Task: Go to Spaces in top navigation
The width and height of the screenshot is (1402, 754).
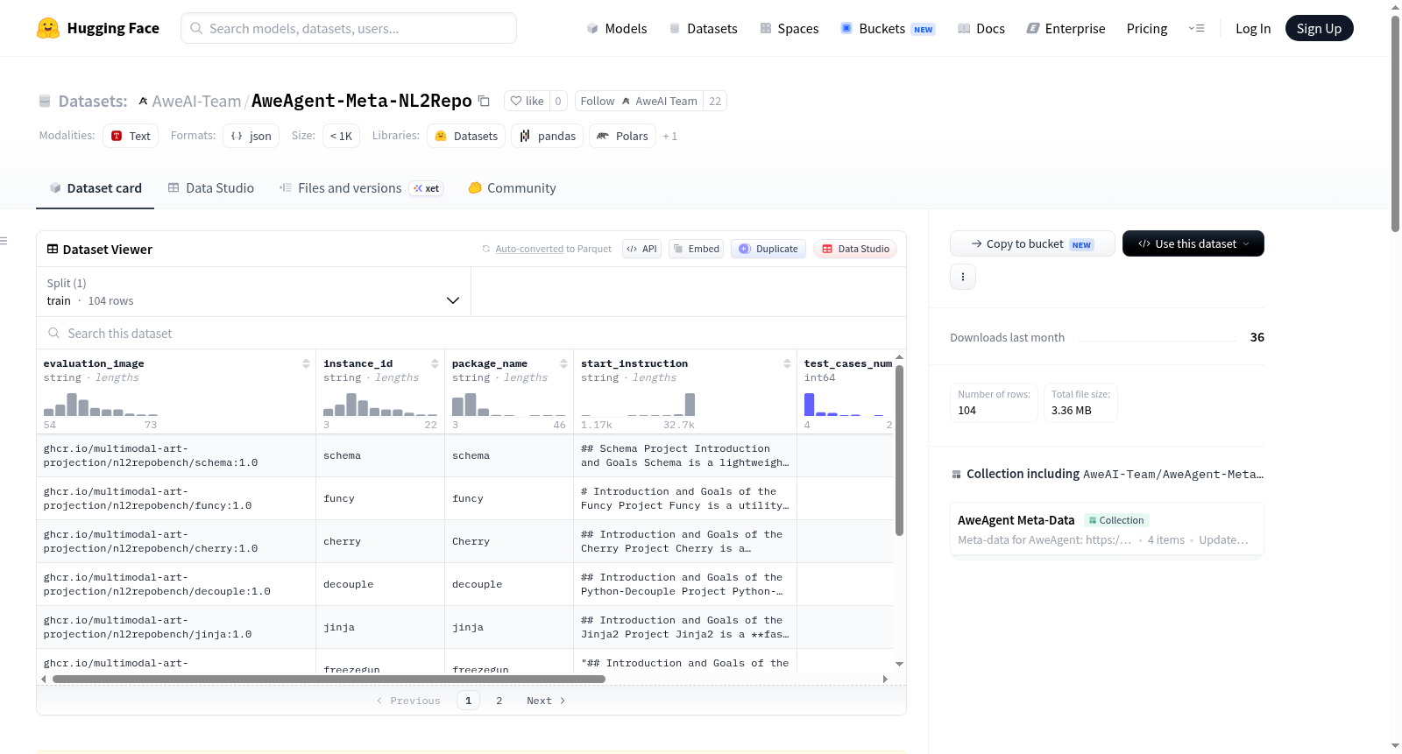Action: 790,29
